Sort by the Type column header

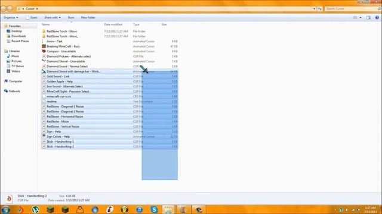pos(136,24)
